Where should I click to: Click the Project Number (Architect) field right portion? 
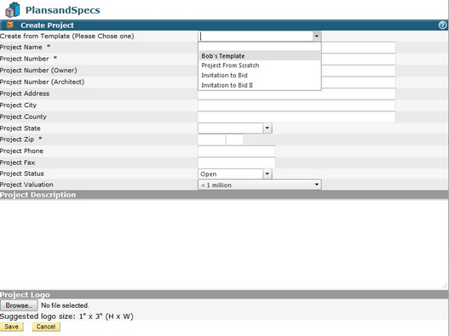coord(358,83)
